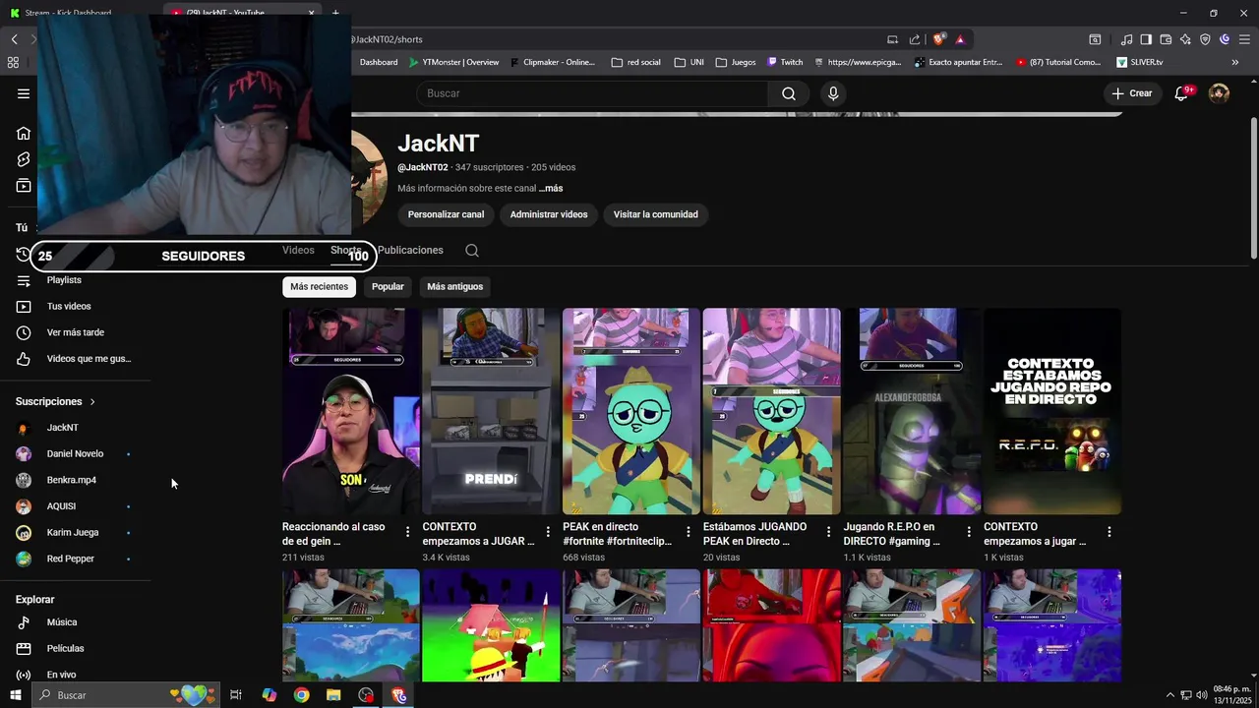This screenshot has height=708, width=1259.
Task: Open options for CONTEXTO empezamos a jugar 1 K short
Action: coord(1109,532)
